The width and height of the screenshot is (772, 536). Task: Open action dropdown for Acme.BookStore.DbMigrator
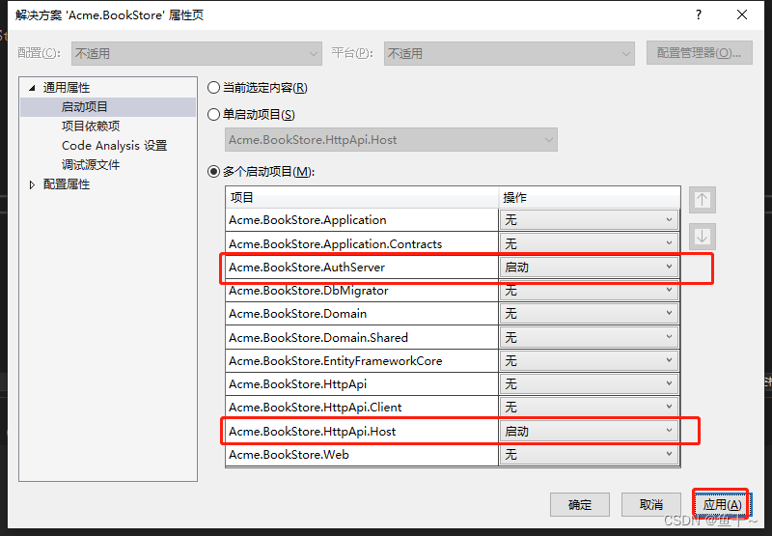589,290
